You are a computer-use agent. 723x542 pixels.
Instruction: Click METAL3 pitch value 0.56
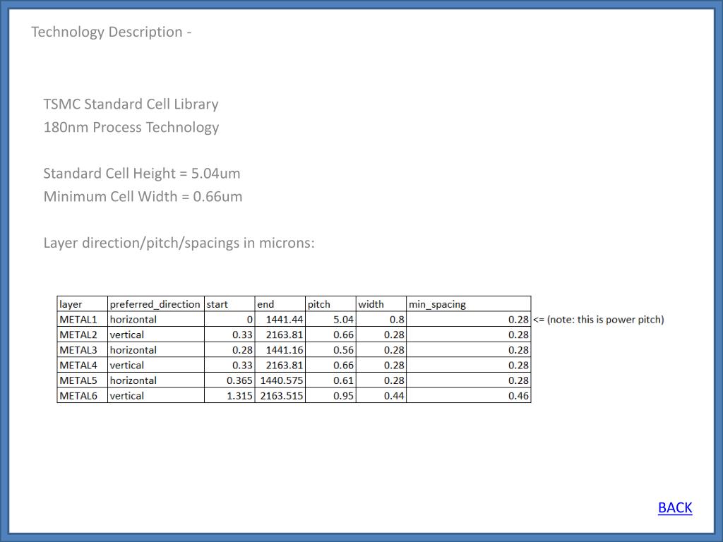click(x=330, y=350)
